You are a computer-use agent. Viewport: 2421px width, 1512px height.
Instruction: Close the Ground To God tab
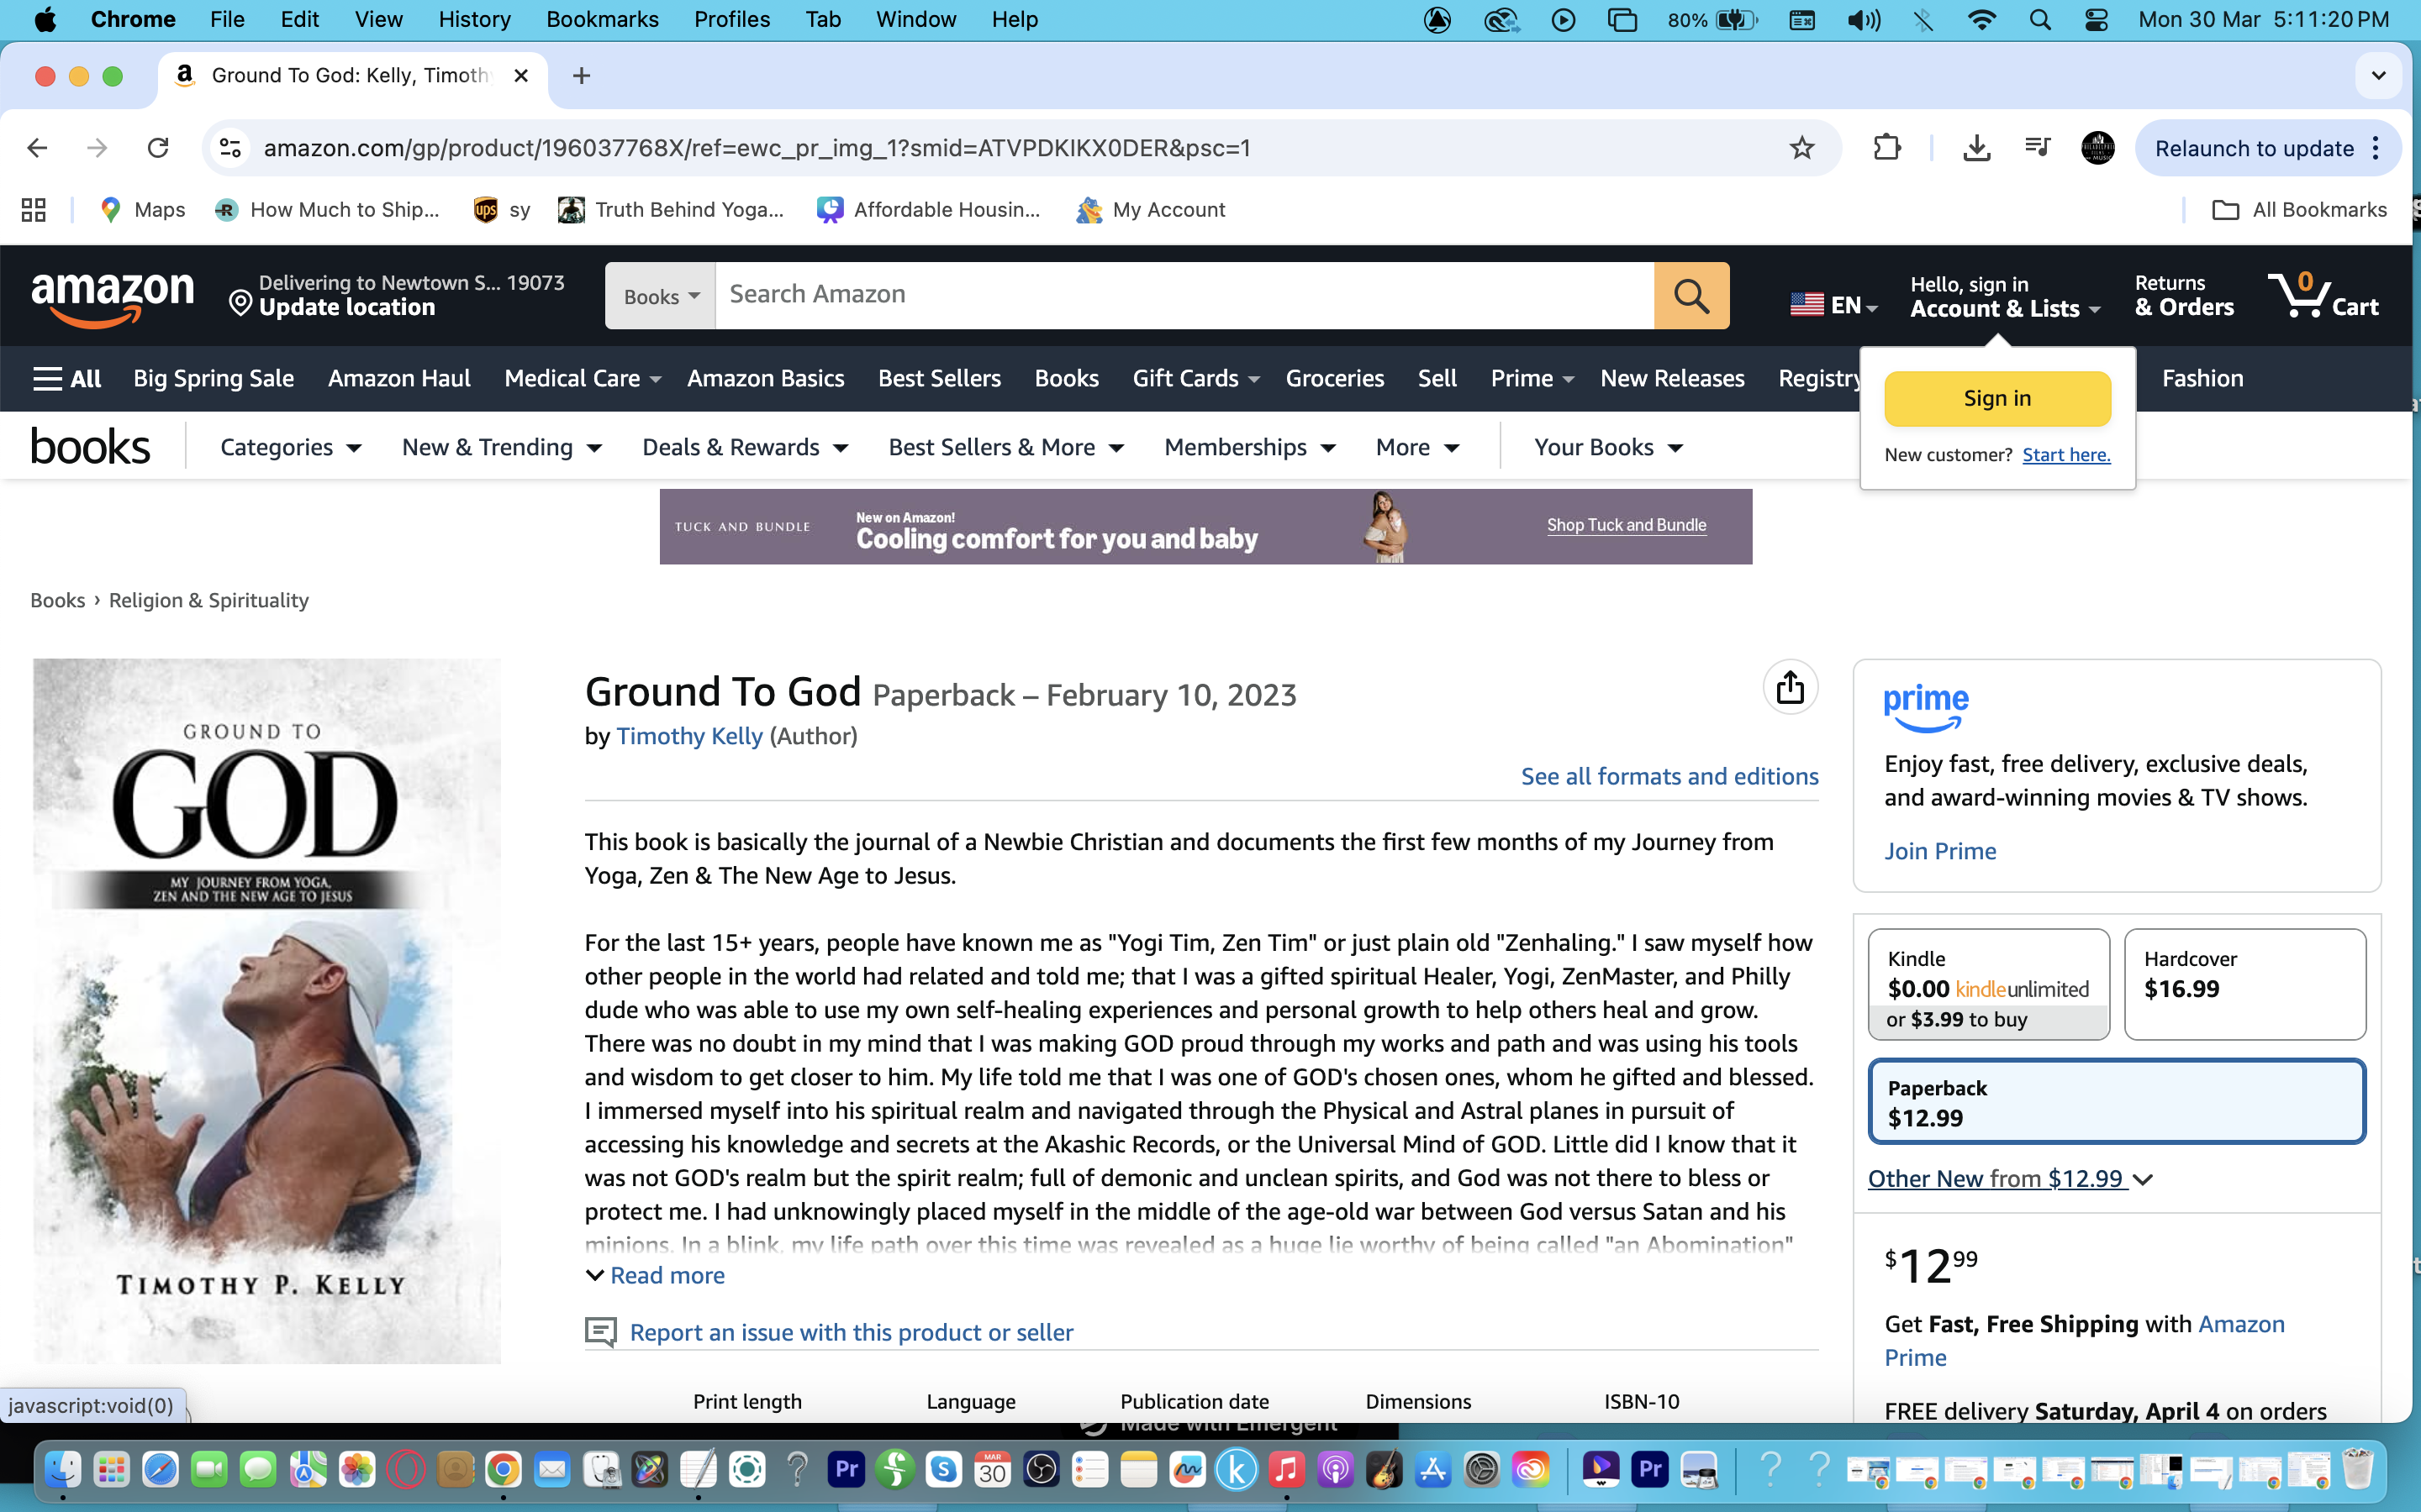coord(521,76)
